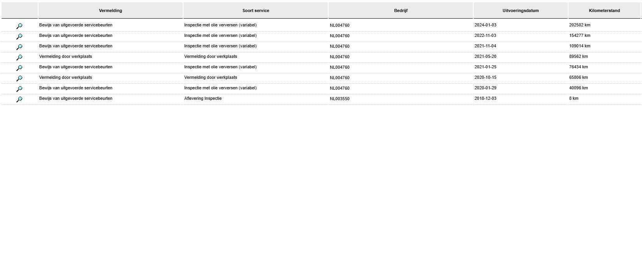
Task: View details of the 2021-11-04 service record
Action: (19, 47)
